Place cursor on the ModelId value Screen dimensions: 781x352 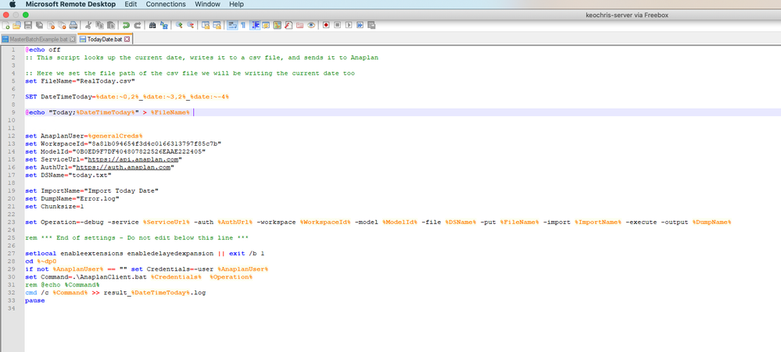138,151
